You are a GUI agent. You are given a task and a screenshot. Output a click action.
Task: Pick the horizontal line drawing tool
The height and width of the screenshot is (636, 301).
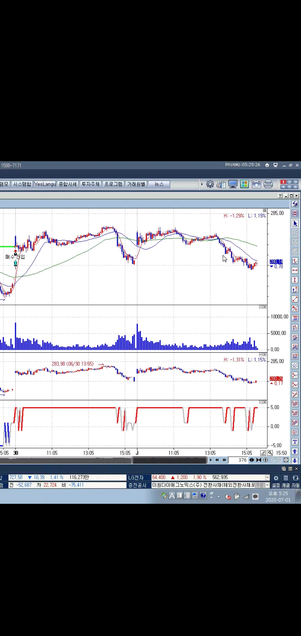295,270
